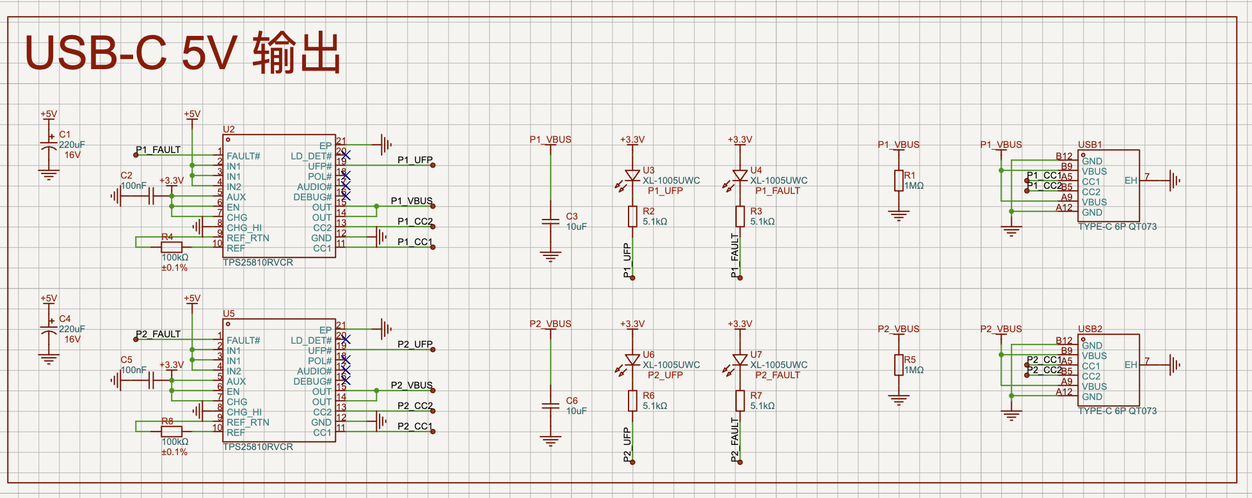
Task: Select the U5 IC body
Action: tap(279, 380)
